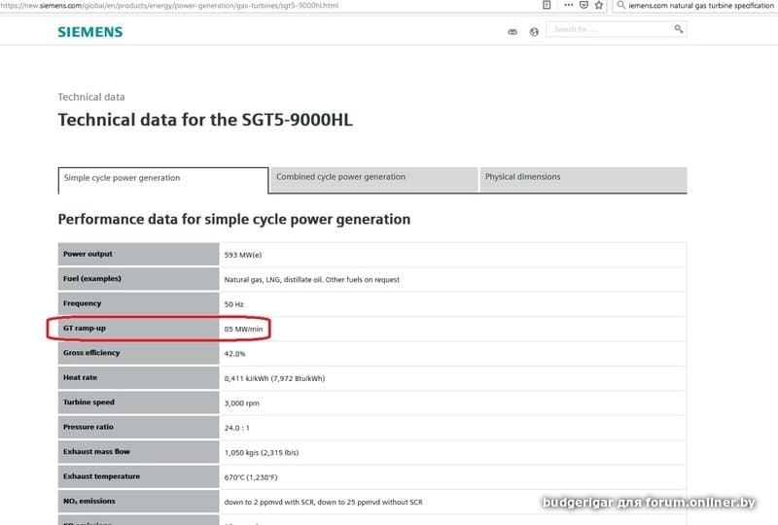Click the Siemens logo
The width and height of the screenshot is (778, 525).
pos(90,32)
